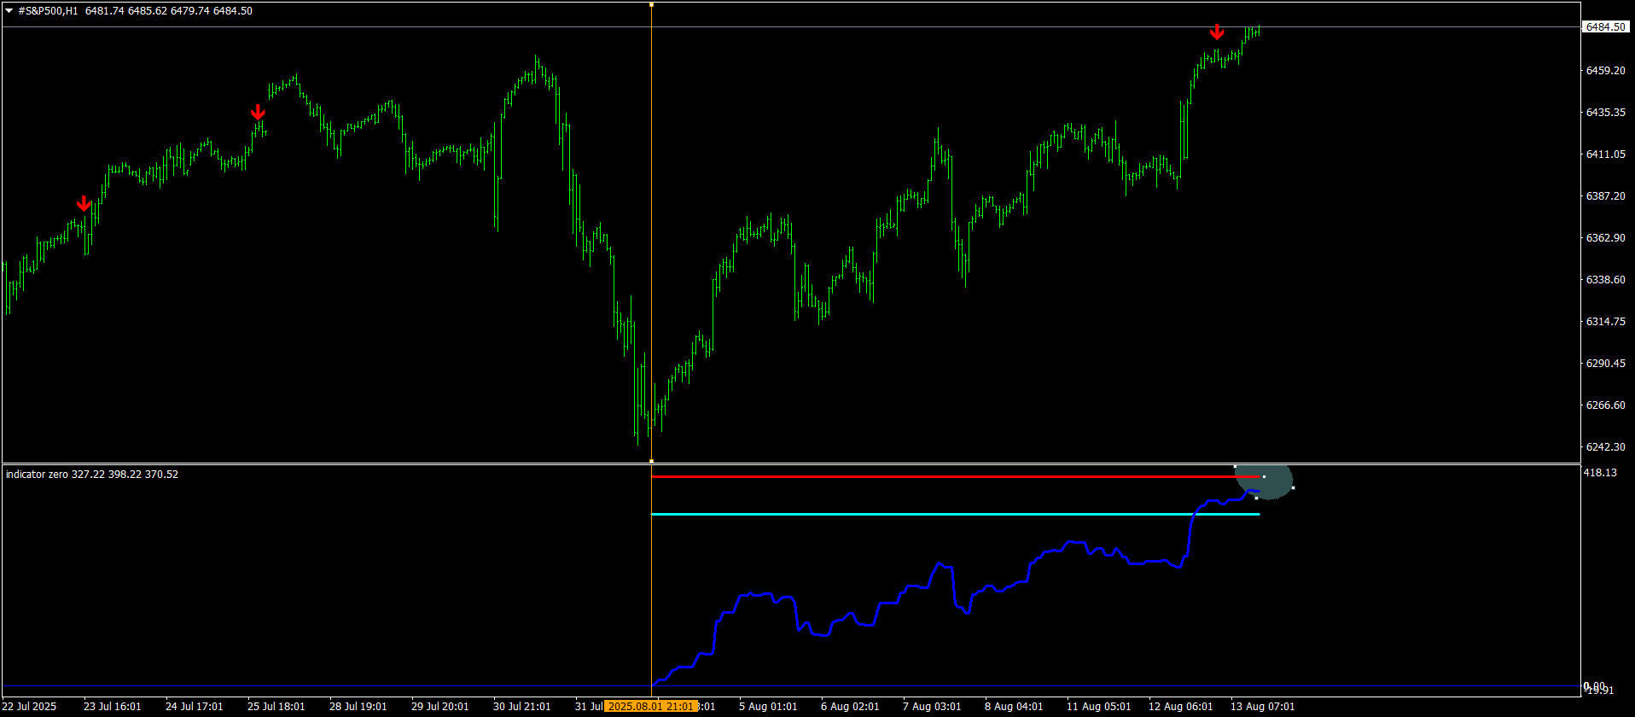Select the red arrow at 13 Aug high
Image resolution: width=1635 pixels, height=717 pixels.
click(x=1217, y=32)
